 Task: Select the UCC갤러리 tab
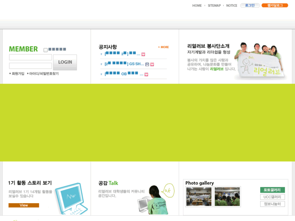pyautogui.click(x=272, y=197)
